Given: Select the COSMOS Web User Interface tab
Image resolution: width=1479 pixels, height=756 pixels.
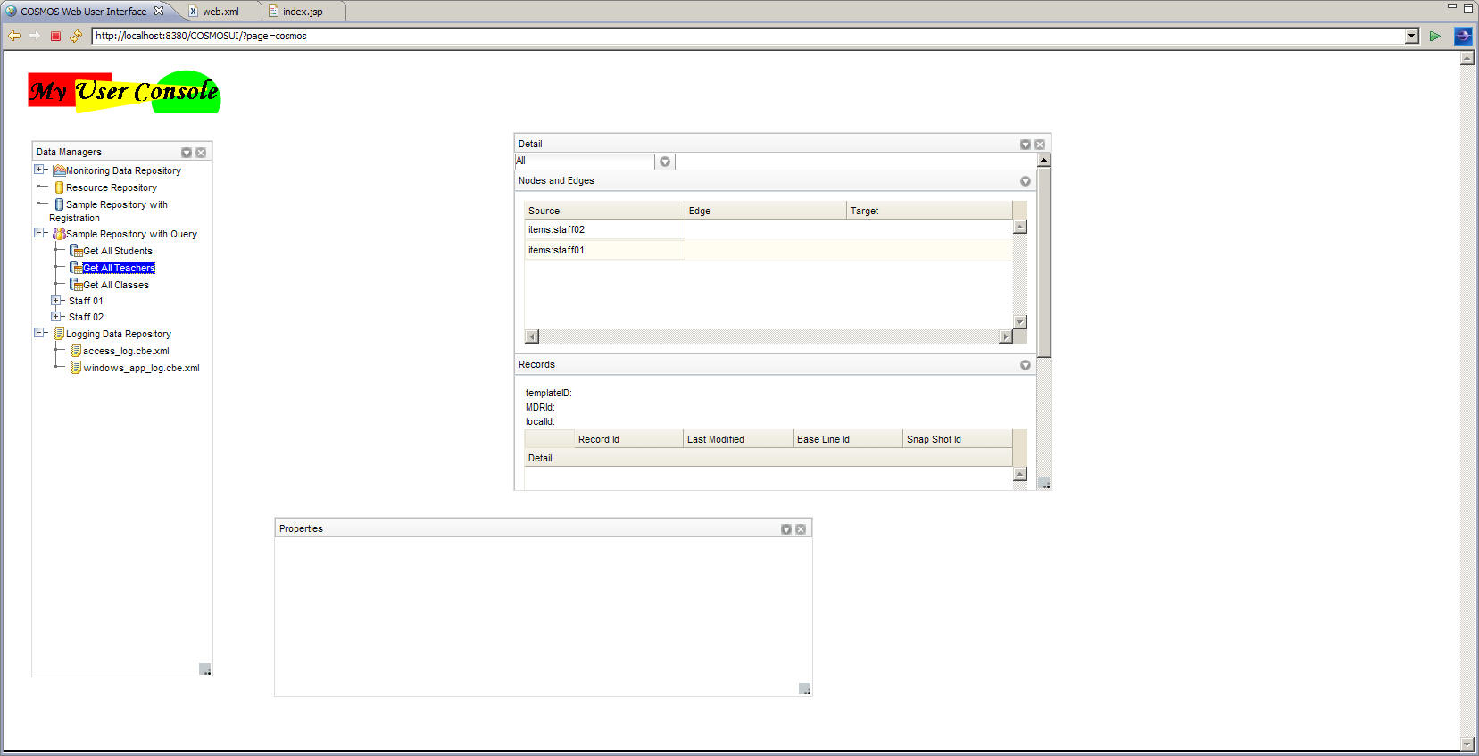Looking at the screenshot, I should [x=83, y=12].
